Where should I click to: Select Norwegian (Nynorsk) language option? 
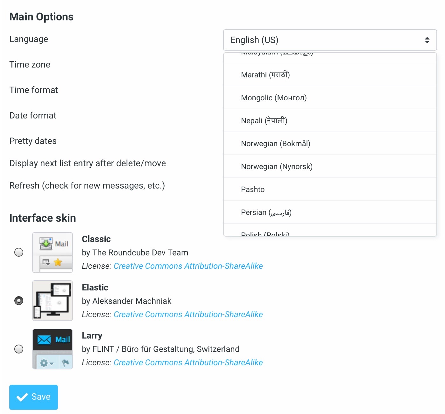(330, 167)
